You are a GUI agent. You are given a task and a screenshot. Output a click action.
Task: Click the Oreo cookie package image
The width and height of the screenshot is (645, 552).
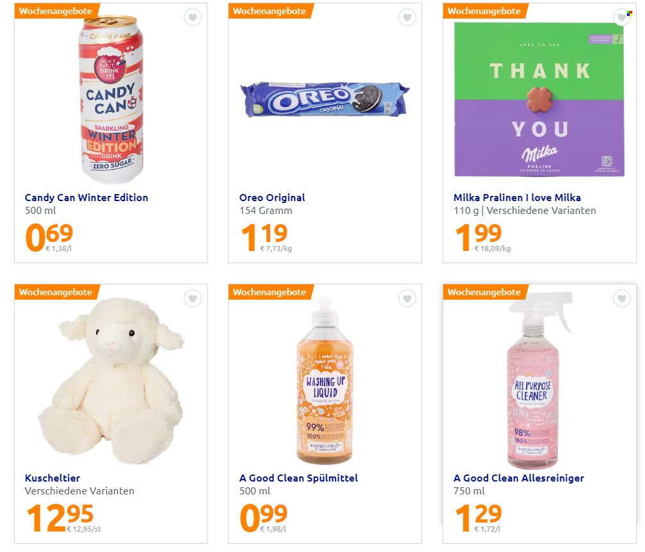click(325, 99)
